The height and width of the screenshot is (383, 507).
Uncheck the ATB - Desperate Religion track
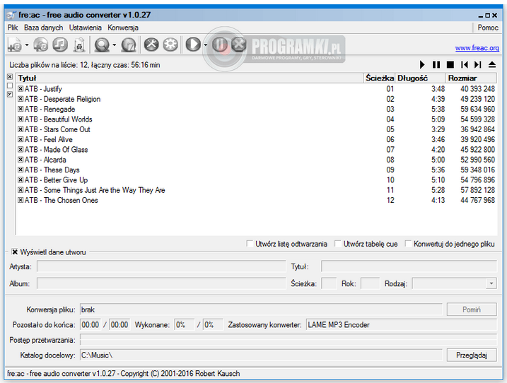pyautogui.click(x=21, y=99)
